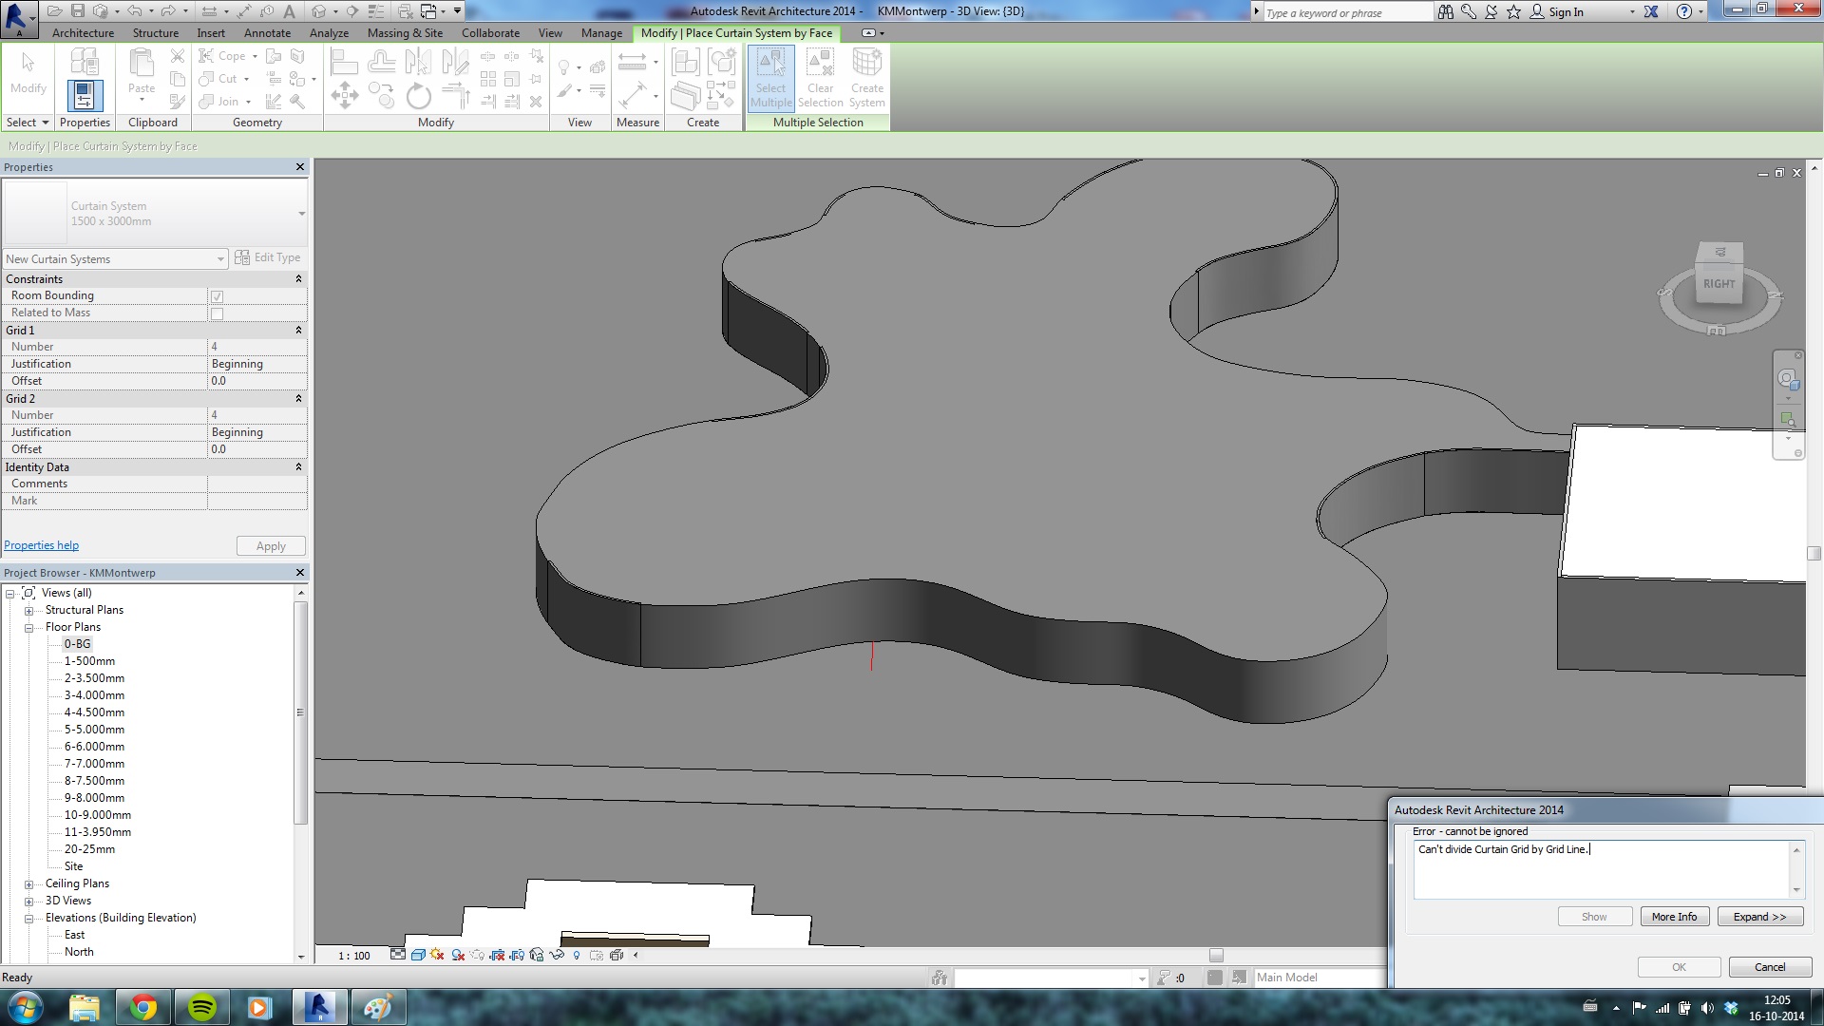The width and height of the screenshot is (1824, 1026).
Task: Click the Create System tool
Action: (x=866, y=78)
